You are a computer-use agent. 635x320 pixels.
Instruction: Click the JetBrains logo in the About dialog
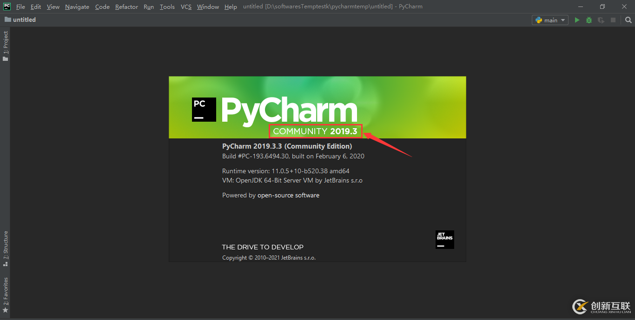[445, 240]
